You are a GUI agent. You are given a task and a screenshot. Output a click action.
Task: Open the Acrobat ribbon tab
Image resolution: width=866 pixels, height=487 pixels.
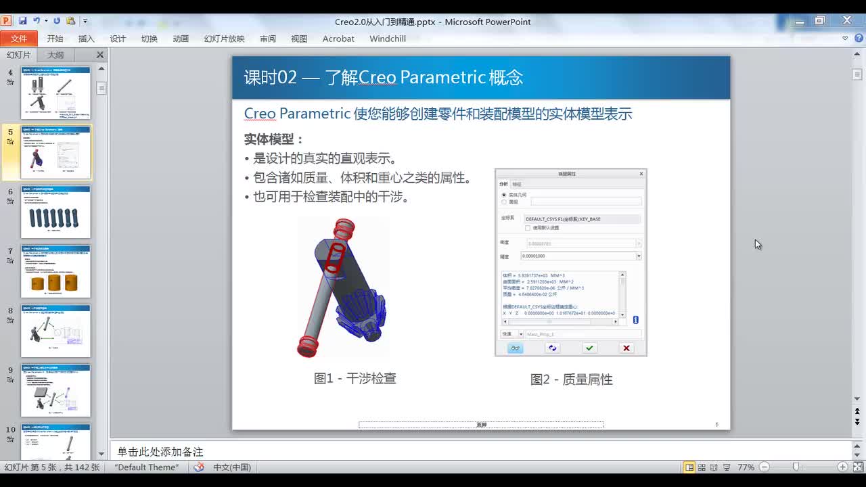(x=338, y=39)
